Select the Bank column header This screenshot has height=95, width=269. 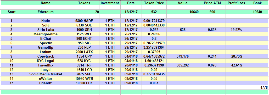pos(257,3)
